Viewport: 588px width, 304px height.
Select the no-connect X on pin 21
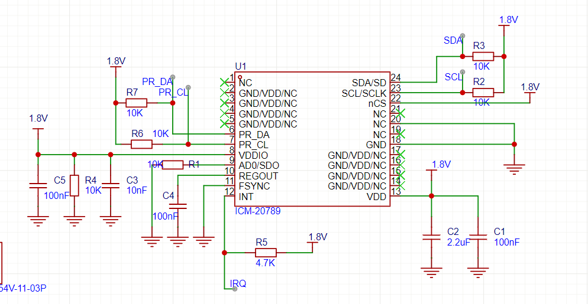(400, 113)
